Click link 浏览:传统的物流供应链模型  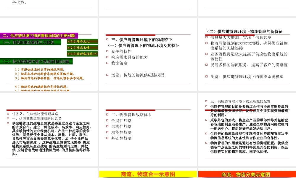(x=138, y=75)
